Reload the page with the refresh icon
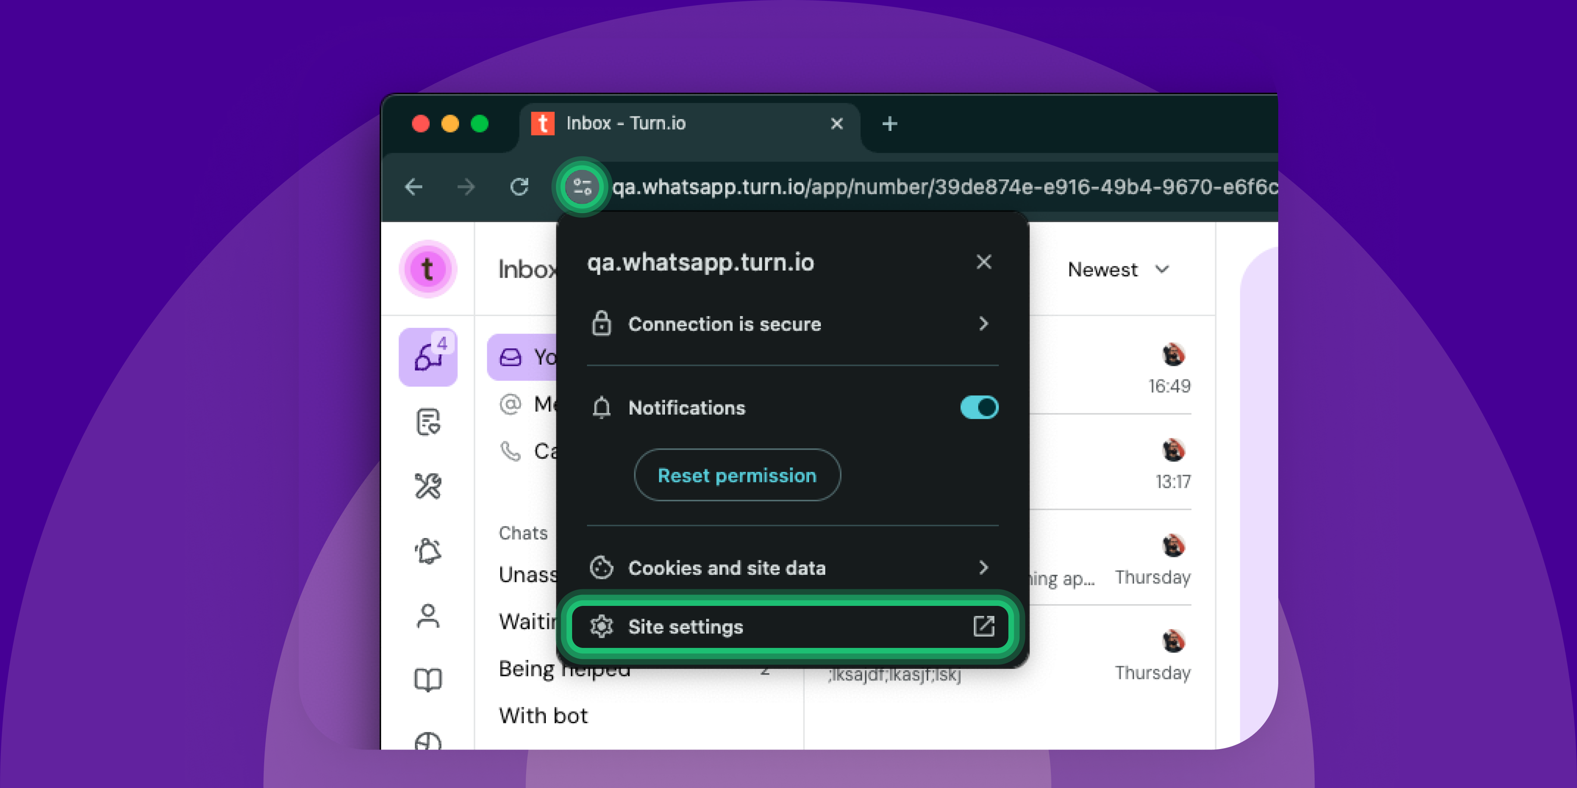This screenshot has width=1577, height=788. tap(519, 186)
